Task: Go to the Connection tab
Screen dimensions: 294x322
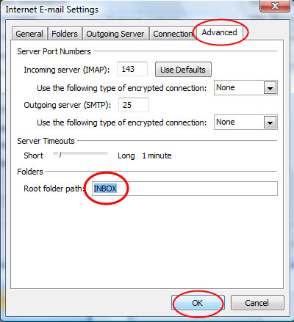Action: (x=173, y=34)
